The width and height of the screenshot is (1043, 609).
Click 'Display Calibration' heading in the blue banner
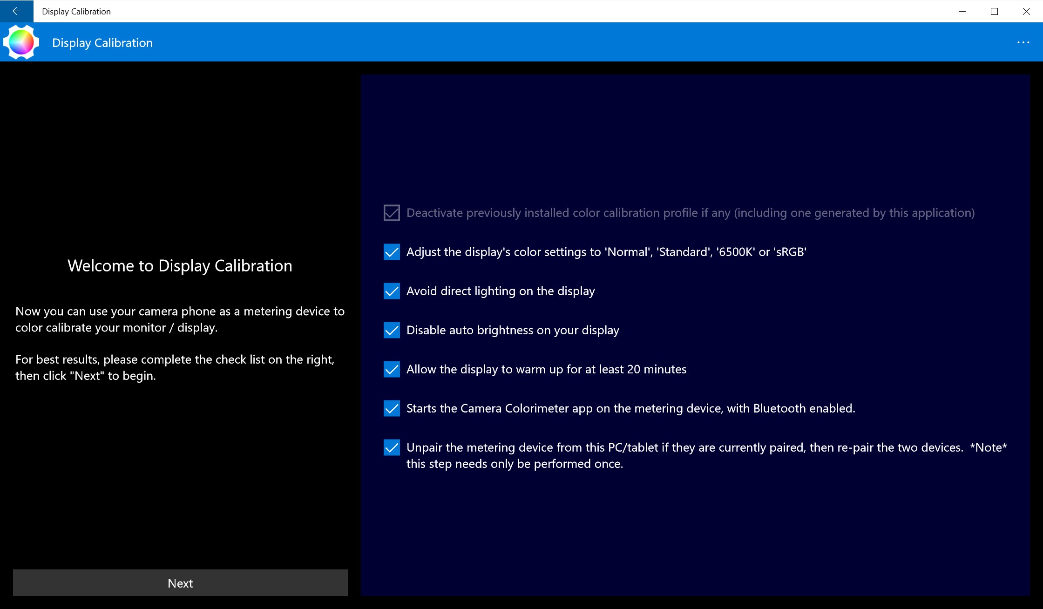[102, 42]
